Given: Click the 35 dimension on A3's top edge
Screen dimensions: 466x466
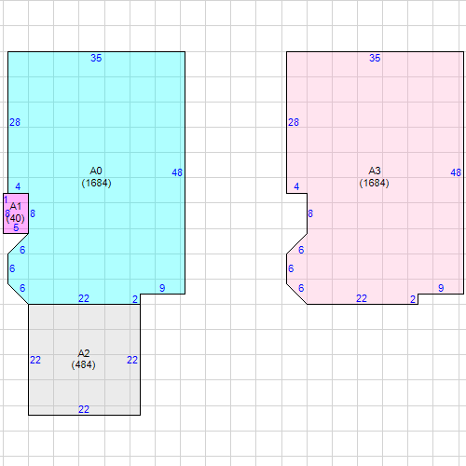Looking at the screenshot, I should coord(375,58).
